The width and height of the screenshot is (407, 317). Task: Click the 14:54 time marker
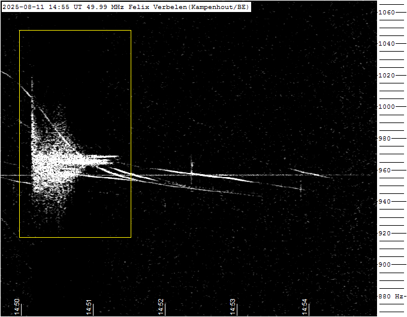coord(305,307)
